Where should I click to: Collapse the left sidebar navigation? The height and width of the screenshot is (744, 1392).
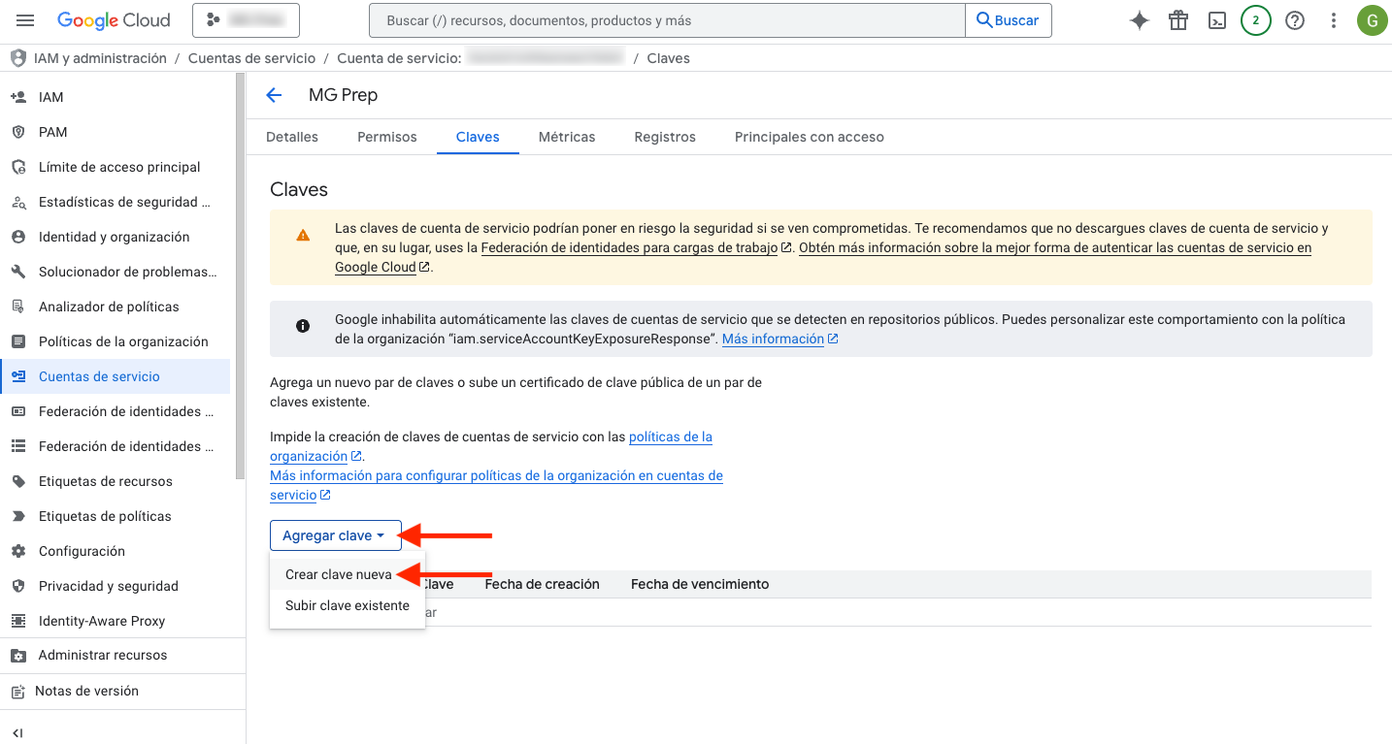(17, 732)
